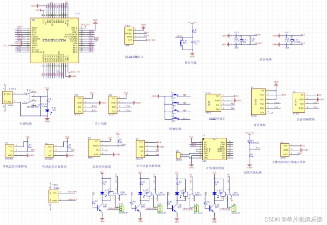Click the 复位电路 caption
This screenshot has height=225, width=327.
pyautogui.click(x=191, y=63)
